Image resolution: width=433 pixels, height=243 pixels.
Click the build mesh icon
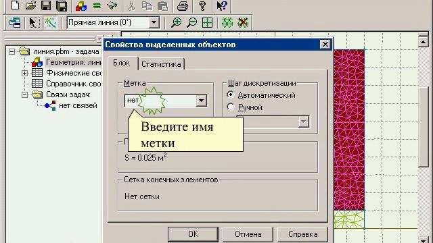[x=227, y=22]
